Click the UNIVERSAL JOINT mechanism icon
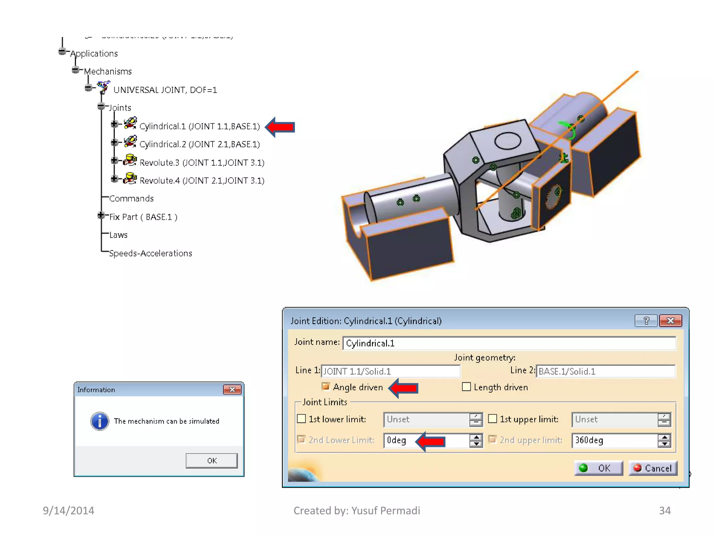 [x=104, y=87]
